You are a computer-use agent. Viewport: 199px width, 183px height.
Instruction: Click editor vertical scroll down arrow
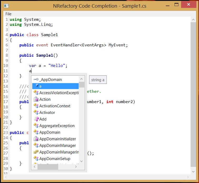[x=193, y=172]
